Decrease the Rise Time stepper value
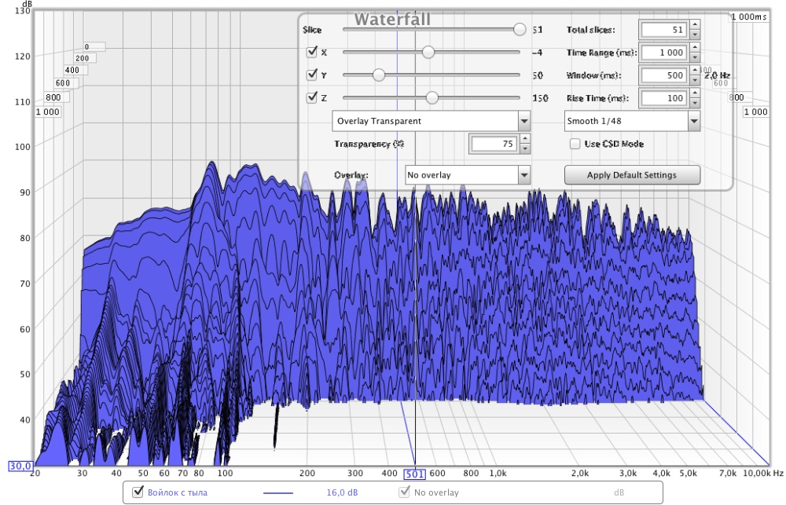Screen dimensions: 786x505 click(x=695, y=103)
